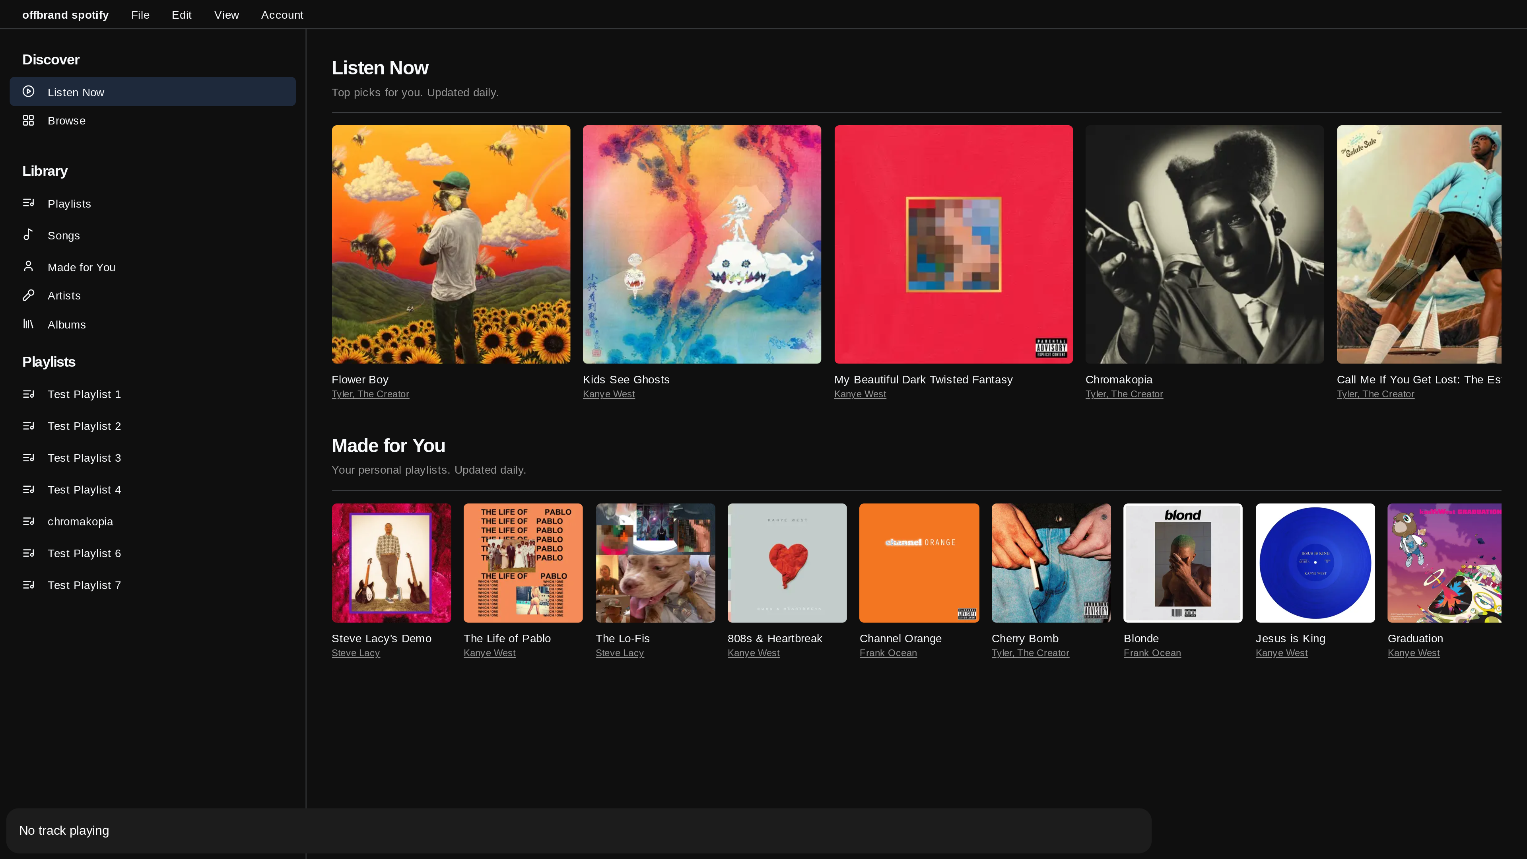Open Tyler, The Creator link under Flower Boy

click(370, 394)
